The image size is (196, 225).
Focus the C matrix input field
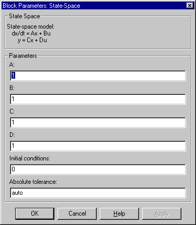[98, 122]
